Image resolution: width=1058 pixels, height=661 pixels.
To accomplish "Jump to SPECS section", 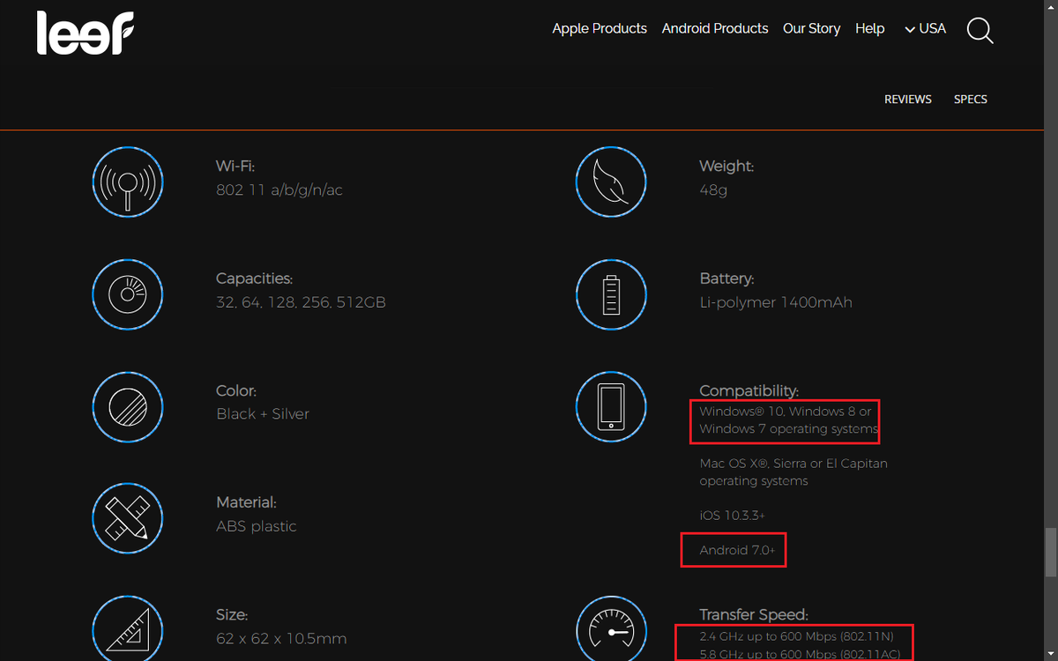I will point(971,100).
